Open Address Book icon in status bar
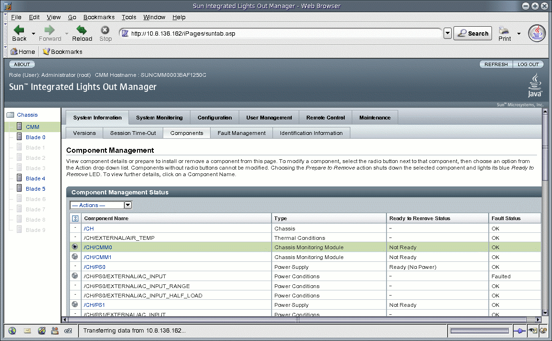Screen dimensions: 552x341 point(55,330)
